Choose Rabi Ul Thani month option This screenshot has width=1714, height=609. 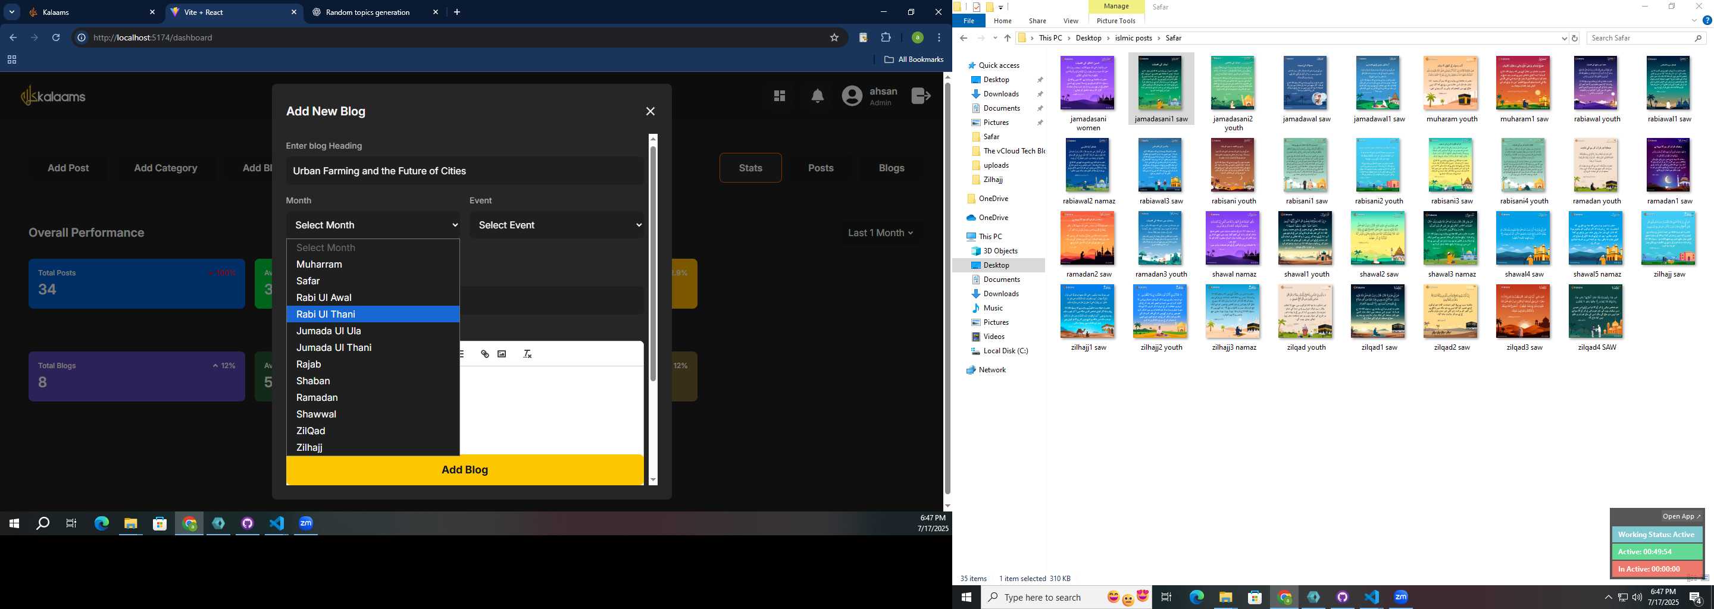[x=373, y=314]
